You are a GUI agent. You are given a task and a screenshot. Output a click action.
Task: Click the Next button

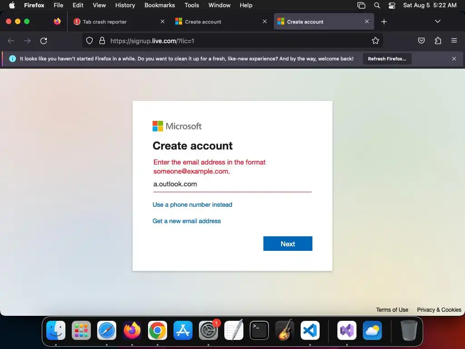point(287,244)
